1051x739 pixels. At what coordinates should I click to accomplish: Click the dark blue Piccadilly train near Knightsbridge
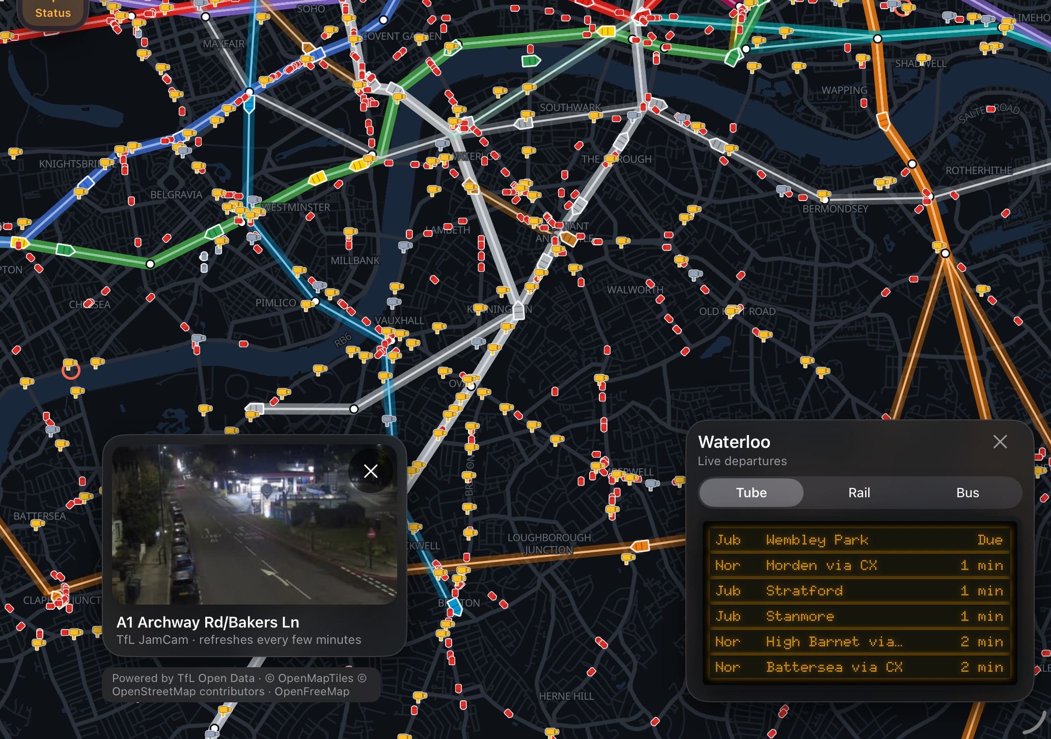pyautogui.click(x=86, y=183)
